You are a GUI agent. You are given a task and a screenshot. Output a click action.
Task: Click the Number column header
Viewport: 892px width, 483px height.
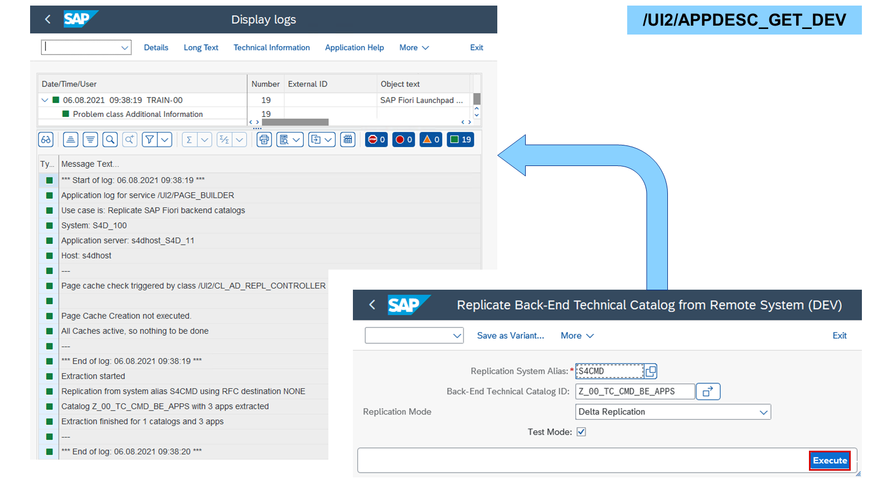[x=265, y=84]
